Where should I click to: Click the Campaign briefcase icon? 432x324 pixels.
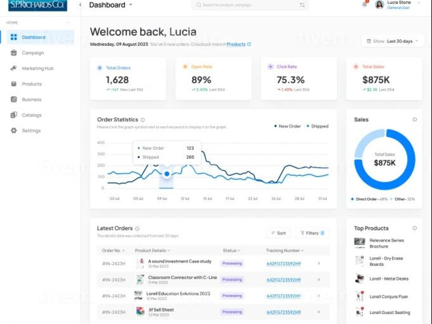14,53
